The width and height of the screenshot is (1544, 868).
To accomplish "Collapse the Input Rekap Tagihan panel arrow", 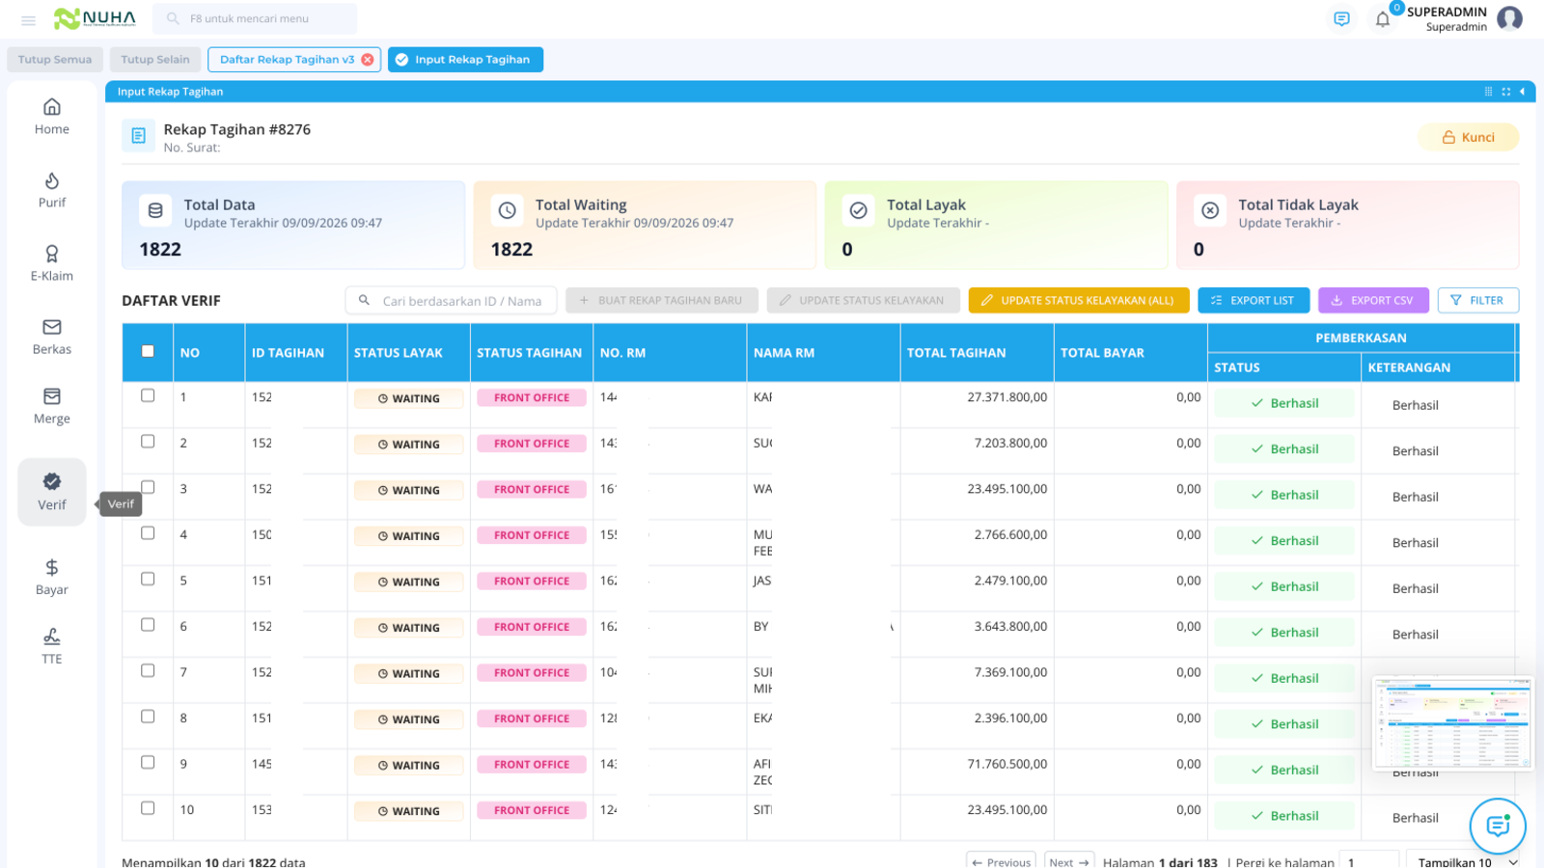I will coord(1522,92).
